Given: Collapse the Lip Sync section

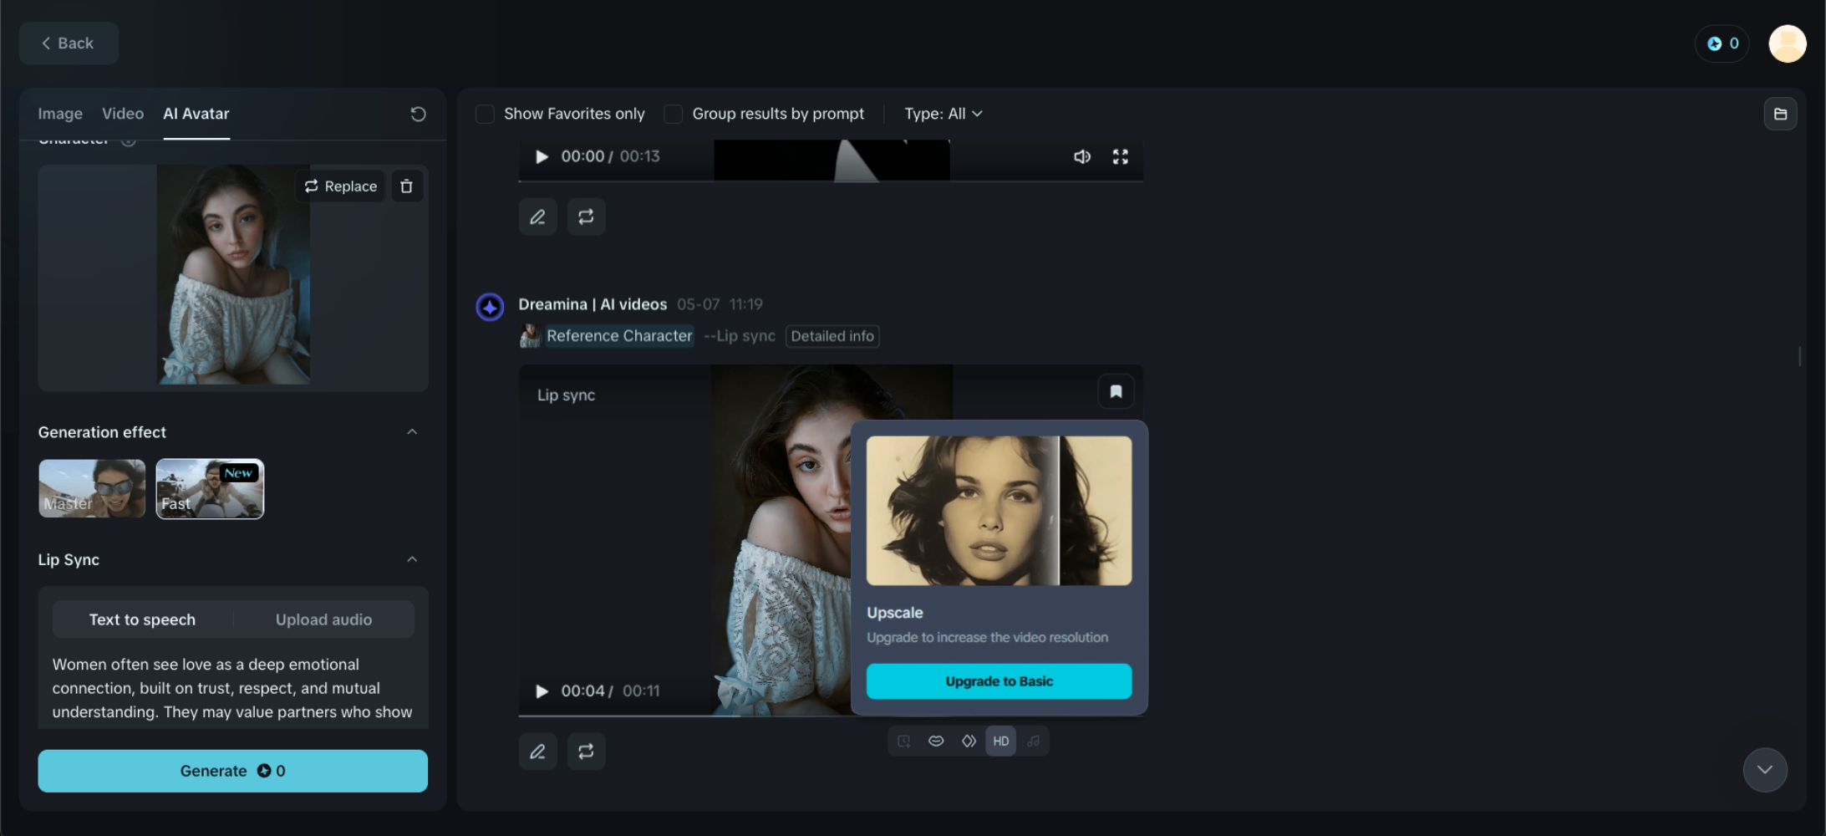Looking at the screenshot, I should 412,559.
